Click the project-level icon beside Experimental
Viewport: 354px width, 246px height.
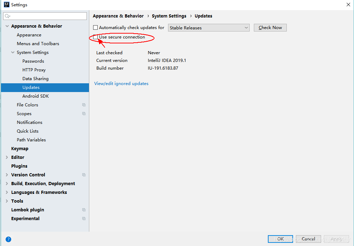[x=84, y=219]
